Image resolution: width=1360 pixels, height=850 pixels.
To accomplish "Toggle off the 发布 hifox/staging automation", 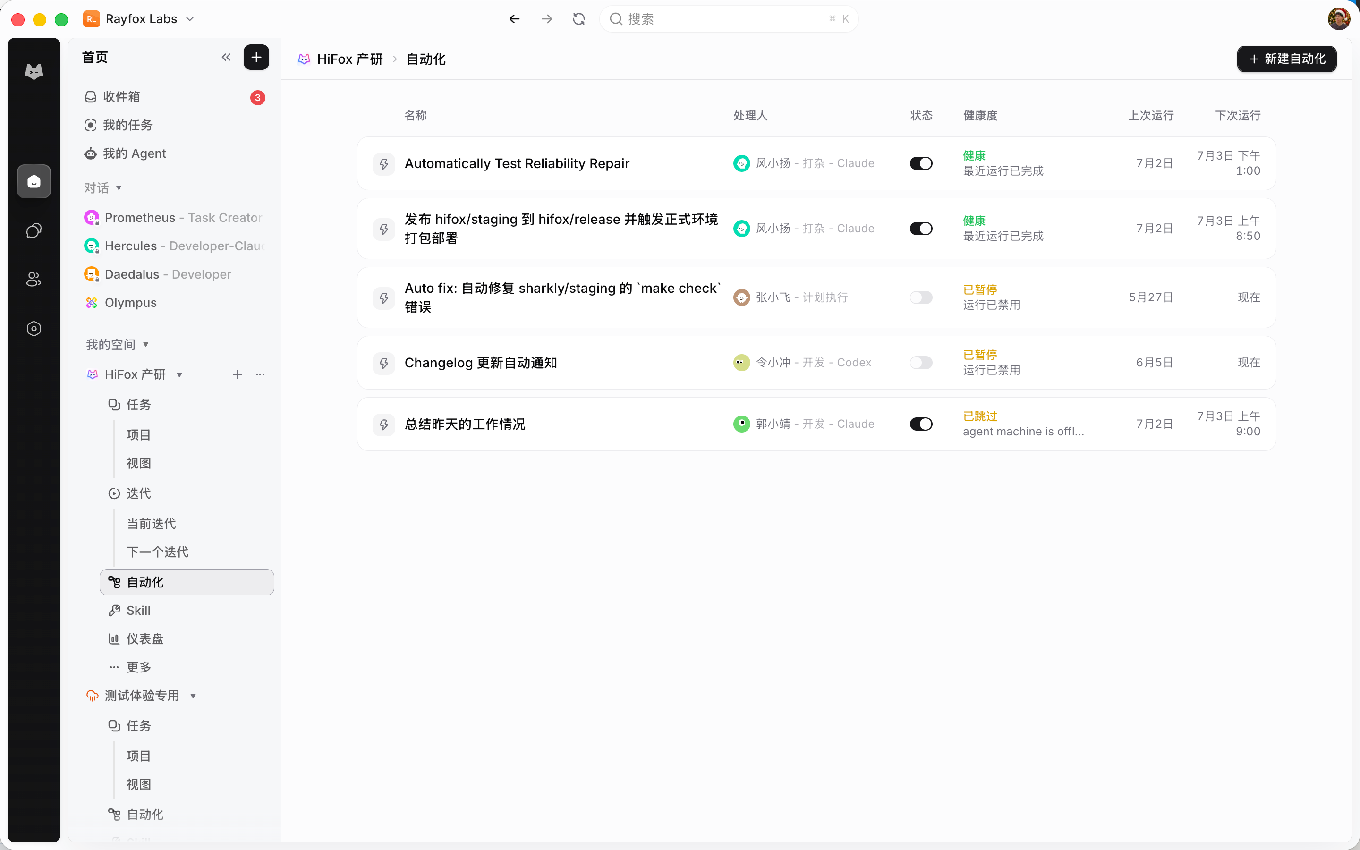I will coord(921,229).
